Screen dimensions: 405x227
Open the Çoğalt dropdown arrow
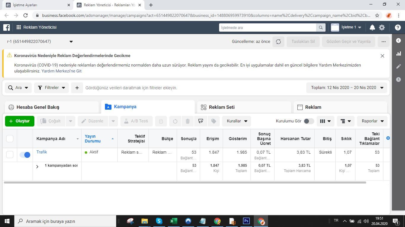70,121
